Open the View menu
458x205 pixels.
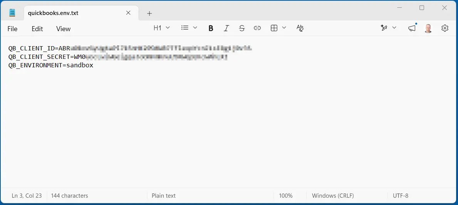pyautogui.click(x=64, y=28)
